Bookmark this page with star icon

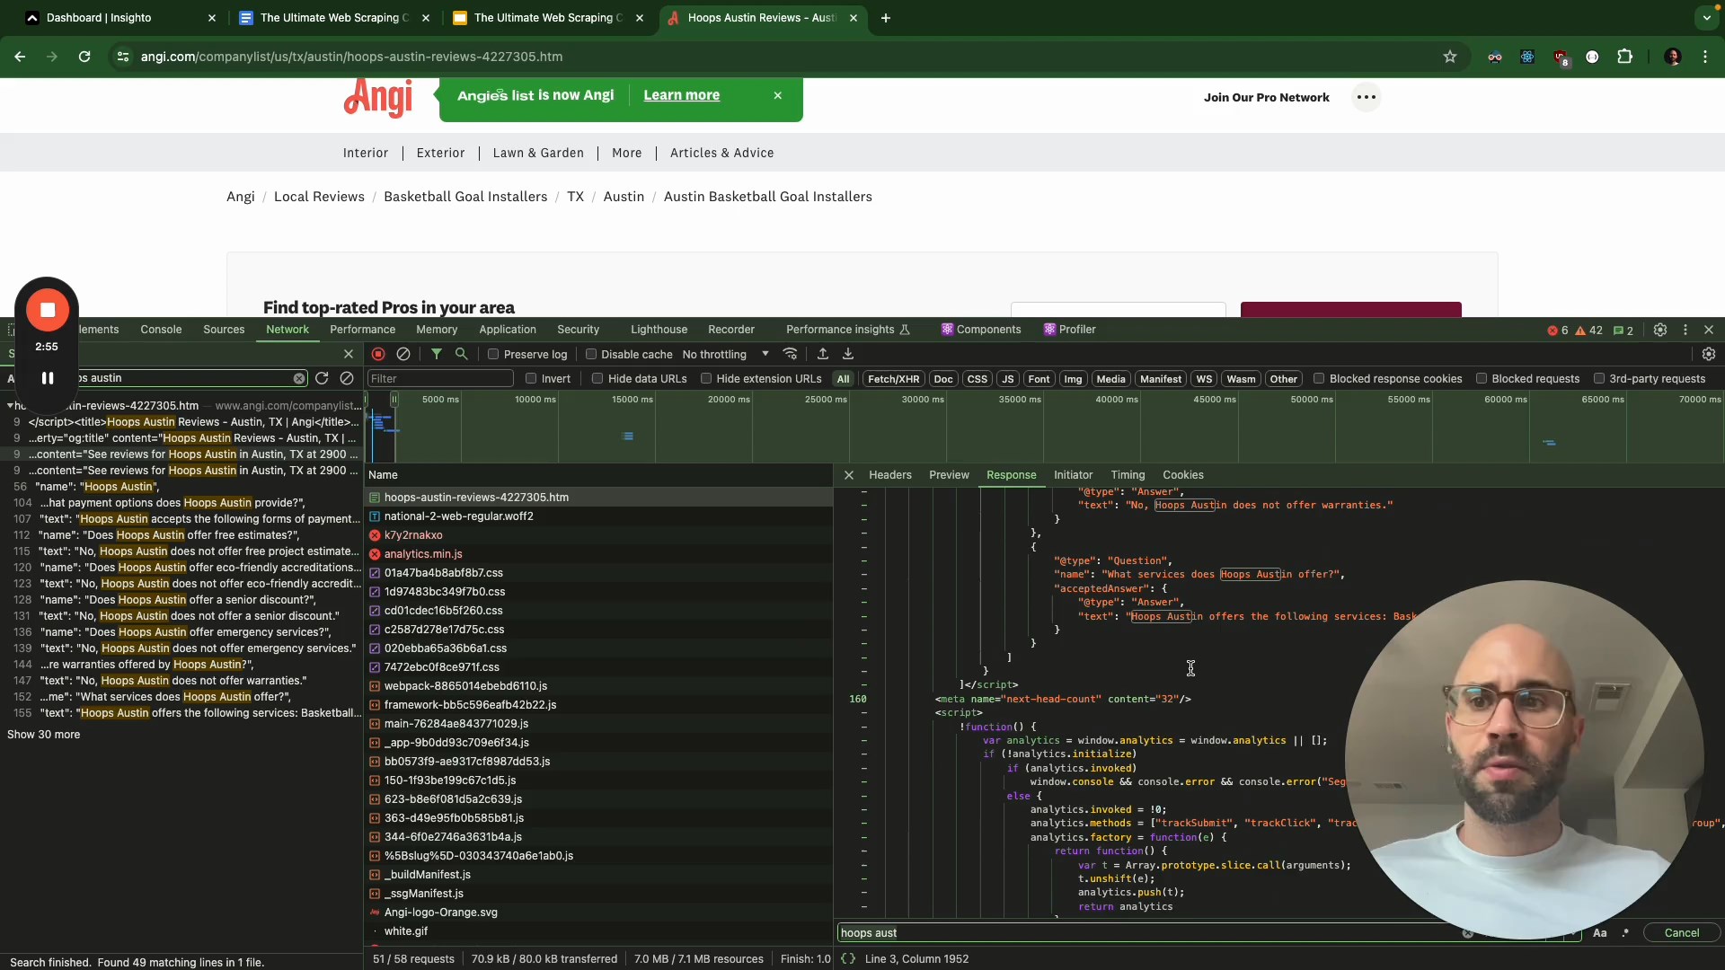tap(1450, 57)
